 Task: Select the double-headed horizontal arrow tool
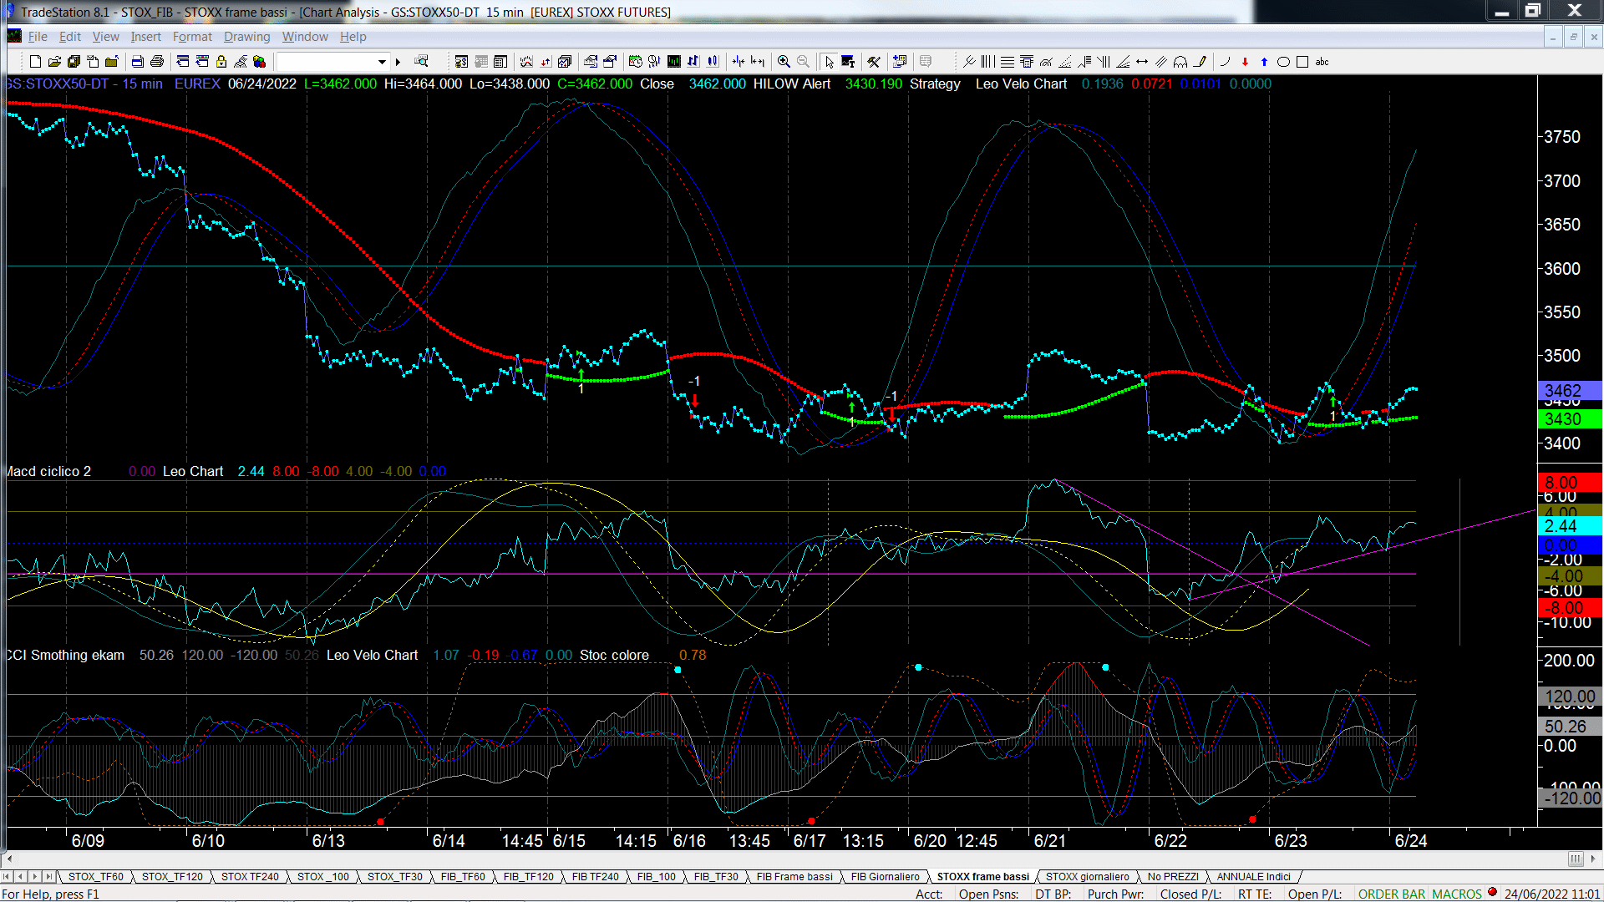(x=1142, y=62)
